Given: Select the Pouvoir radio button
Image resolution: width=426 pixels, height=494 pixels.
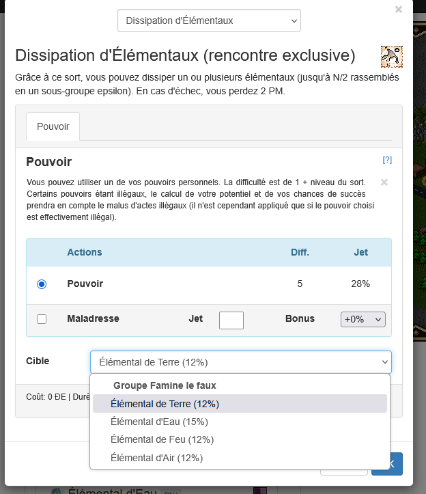Looking at the screenshot, I should [x=42, y=284].
